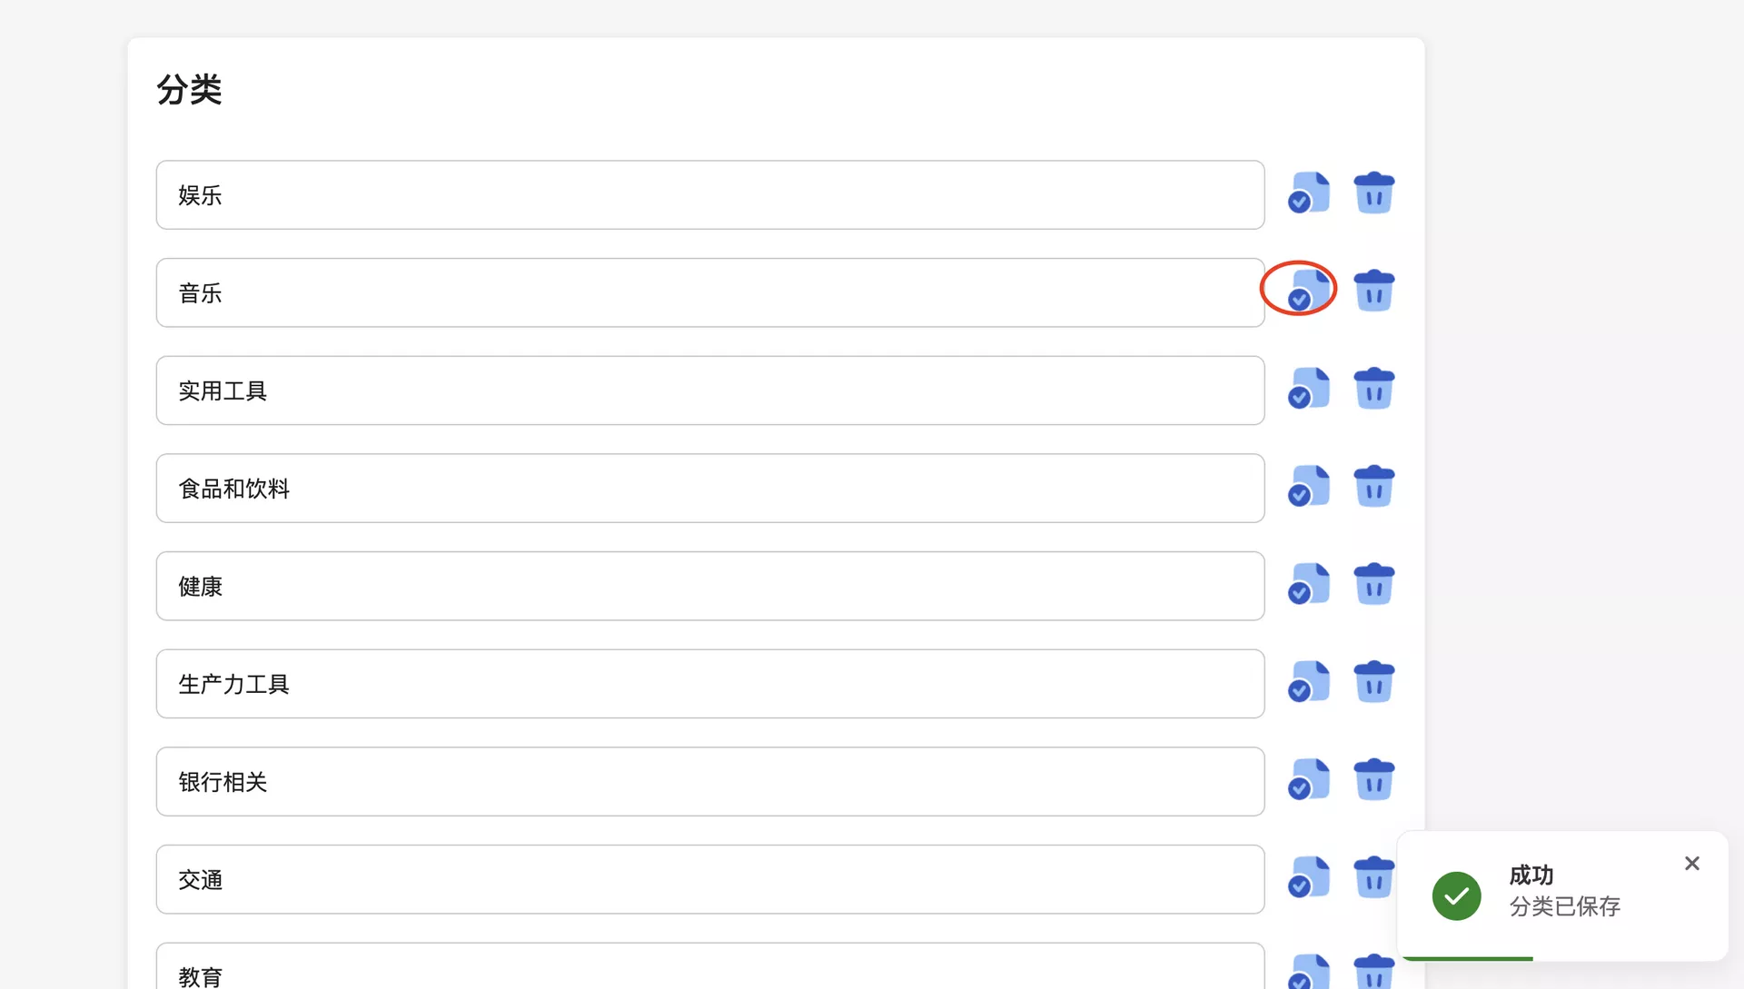Save the 实用工具 category
The width and height of the screenshot is (1744, 989).
pos(1308,389)
